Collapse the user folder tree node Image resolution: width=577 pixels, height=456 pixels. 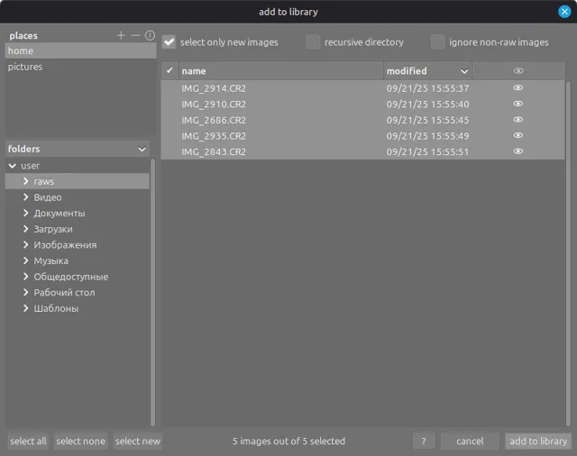point(13,166)
